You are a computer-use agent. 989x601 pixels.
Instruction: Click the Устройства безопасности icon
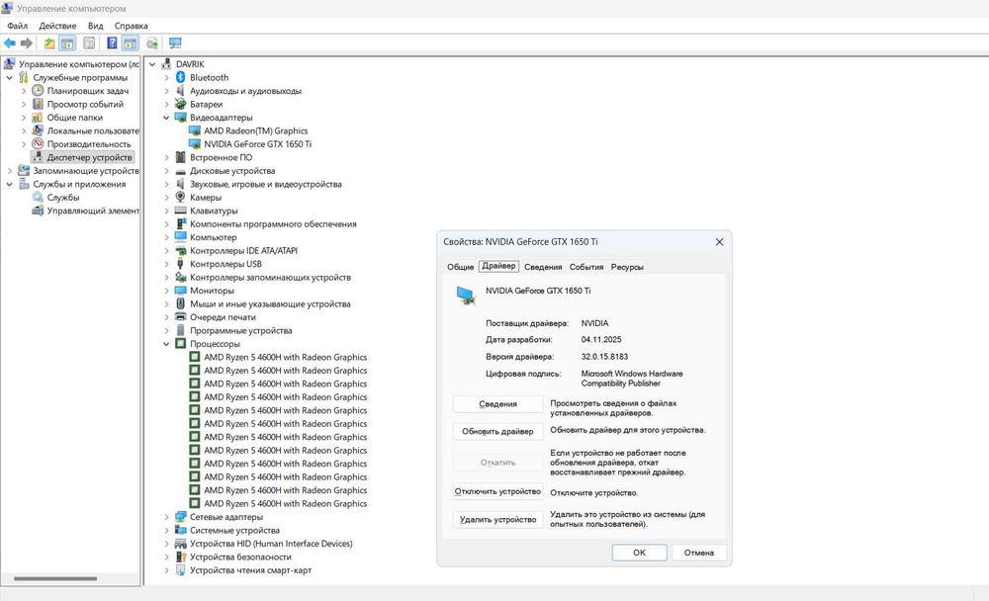(x=180, y=557)
